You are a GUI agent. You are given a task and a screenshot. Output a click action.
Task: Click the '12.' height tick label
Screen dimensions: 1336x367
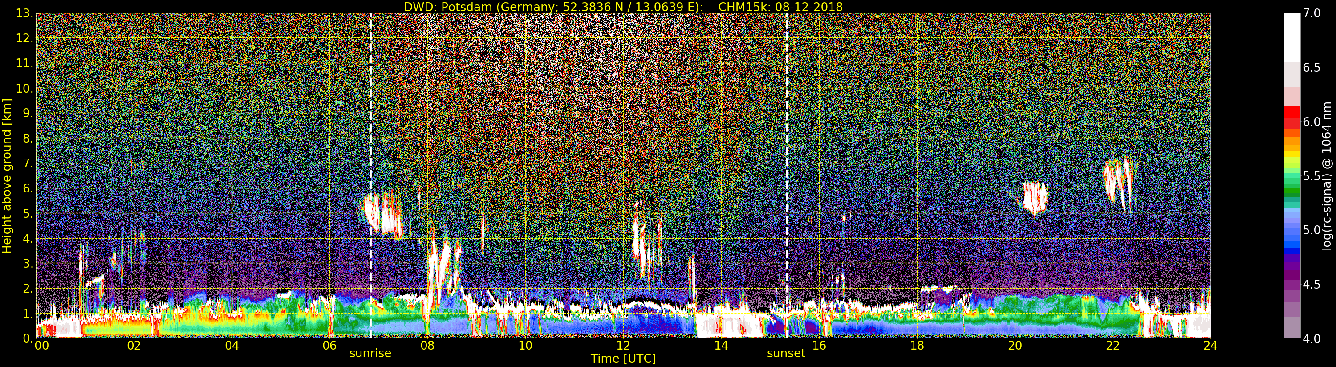point(24,38)
